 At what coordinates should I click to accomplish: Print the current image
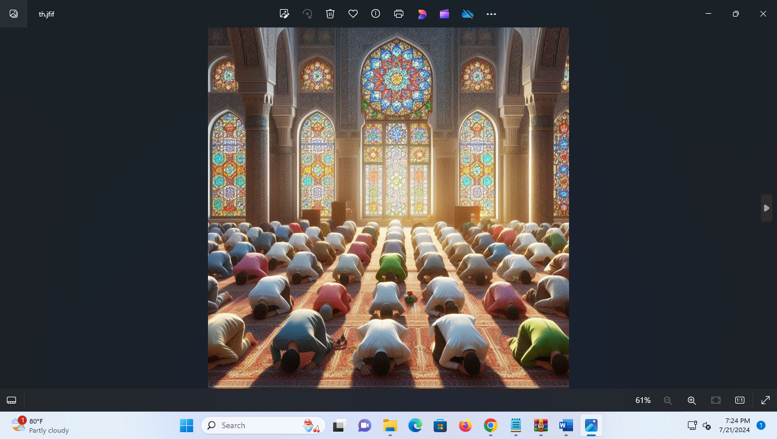point(399,14)
